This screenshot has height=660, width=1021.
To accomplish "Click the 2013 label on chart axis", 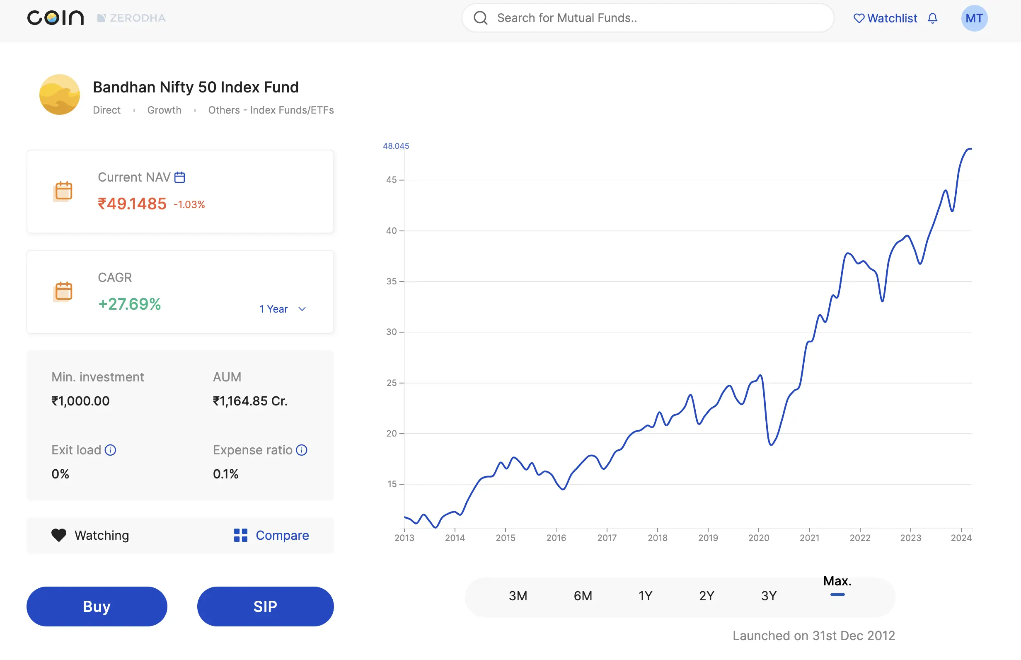I will (404, 537).
